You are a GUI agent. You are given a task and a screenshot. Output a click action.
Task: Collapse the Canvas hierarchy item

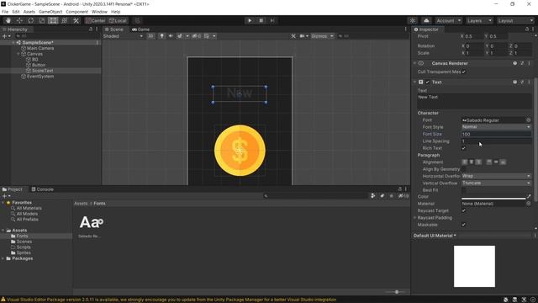click(x=18, y=54)
